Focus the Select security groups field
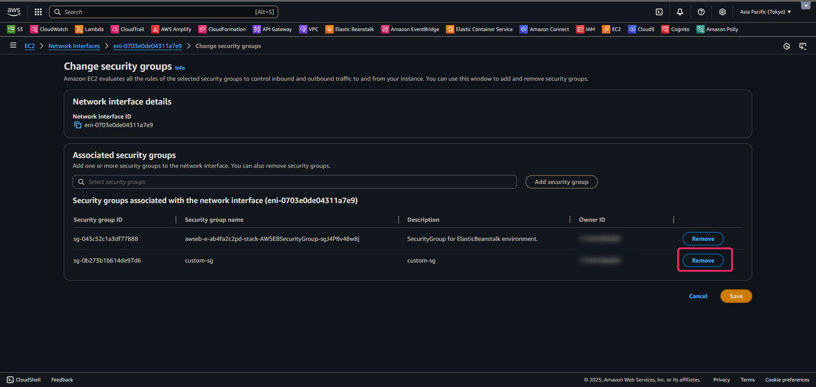816x387 pixels. pos(295,182)
